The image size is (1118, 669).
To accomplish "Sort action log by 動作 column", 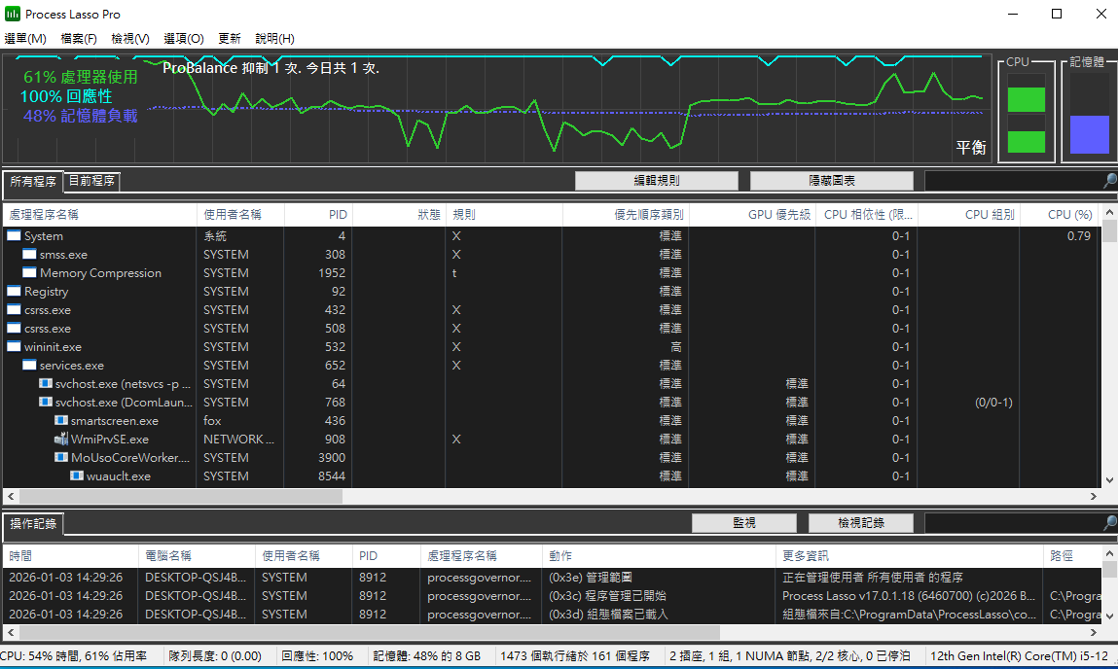I will [659, 556].
